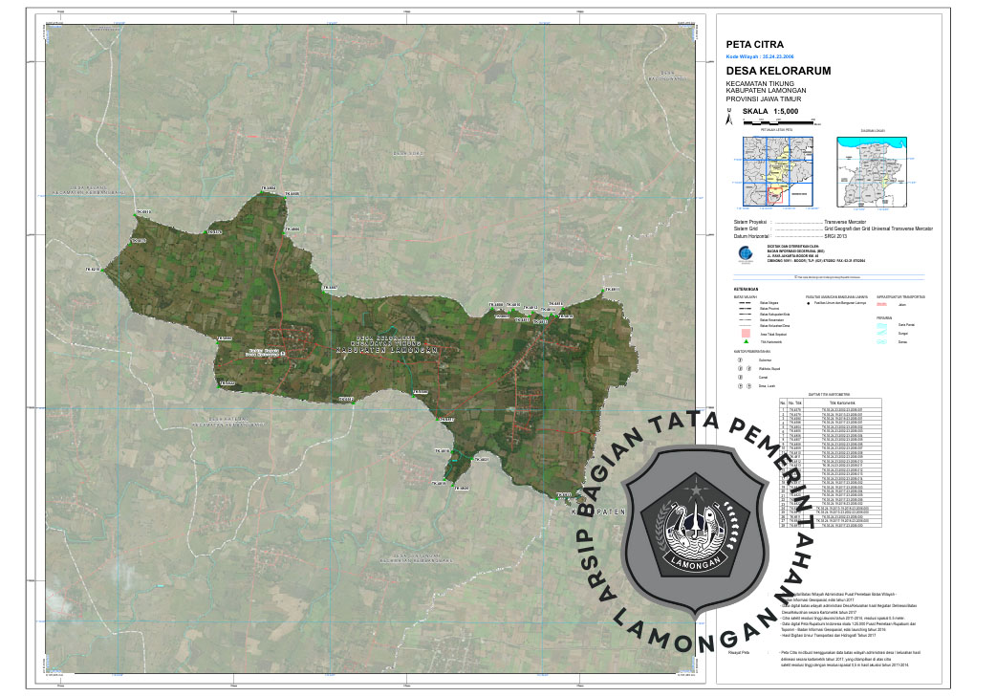Click the PETA CITRA heading
Image resolution: width=996 pixels, height=697 pixels.
(755, 44)
